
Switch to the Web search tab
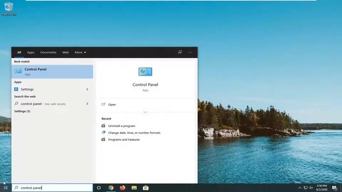click(65, 52)
